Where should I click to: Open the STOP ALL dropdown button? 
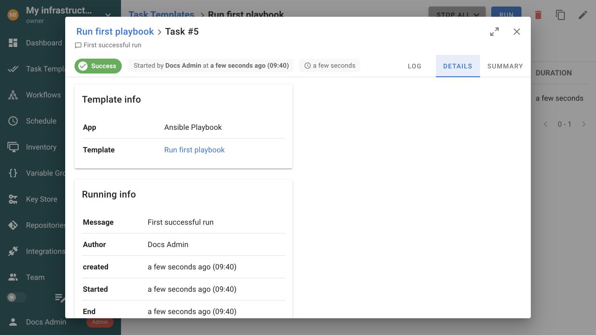tap(457, 15)
